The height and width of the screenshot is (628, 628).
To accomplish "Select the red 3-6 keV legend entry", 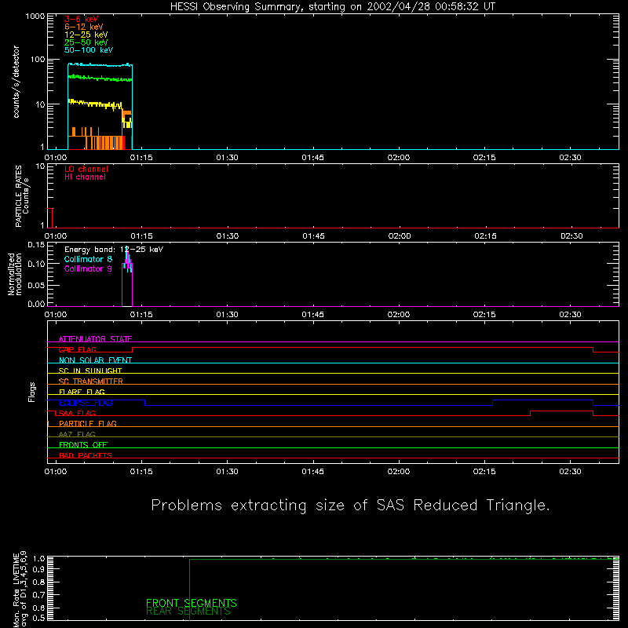I will tap(81, 19).
